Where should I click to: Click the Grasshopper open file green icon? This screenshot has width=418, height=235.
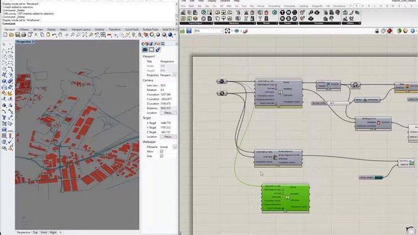point(183,31)
